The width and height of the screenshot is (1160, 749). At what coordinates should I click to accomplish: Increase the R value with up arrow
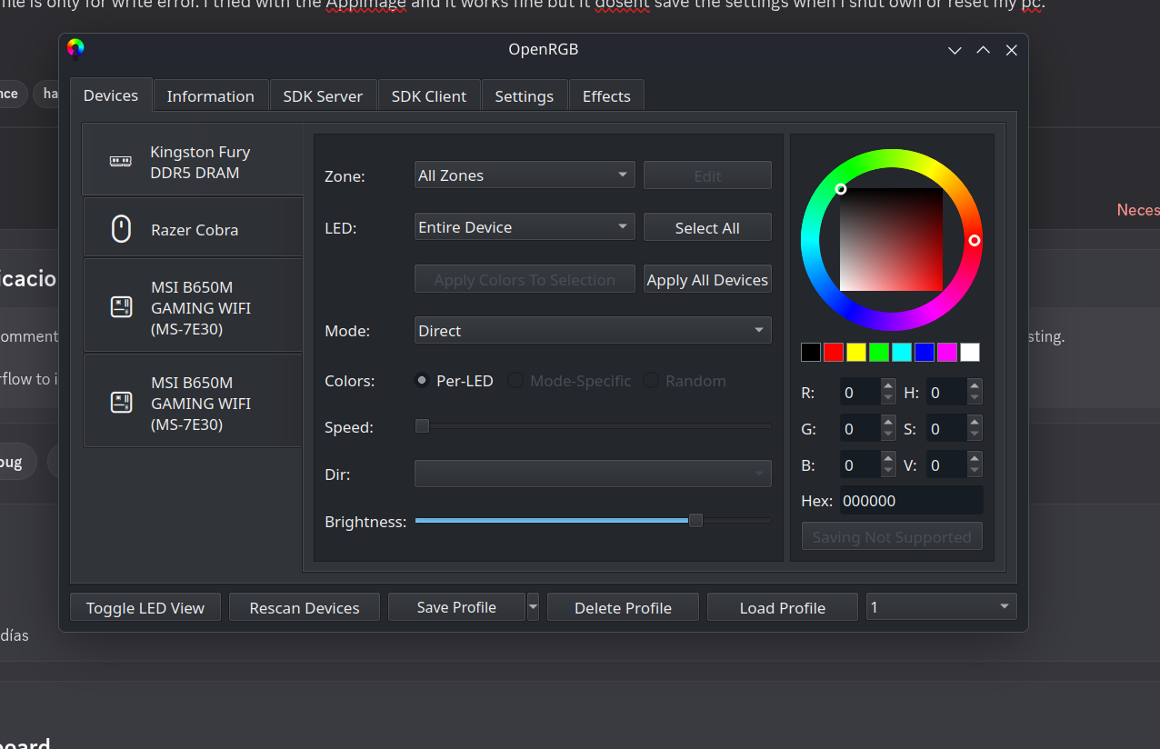pos(888,386)
